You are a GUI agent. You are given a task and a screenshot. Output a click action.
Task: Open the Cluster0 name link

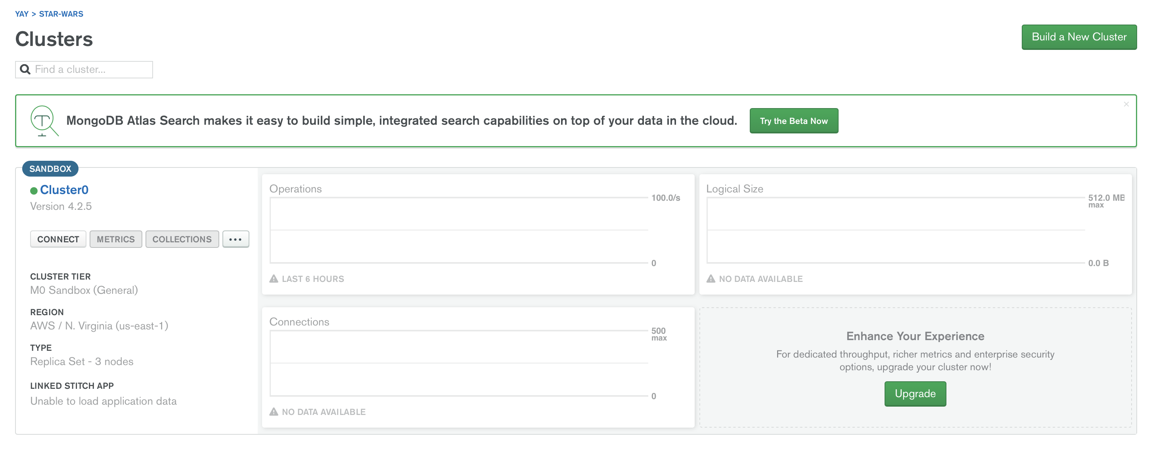point(64,190)
